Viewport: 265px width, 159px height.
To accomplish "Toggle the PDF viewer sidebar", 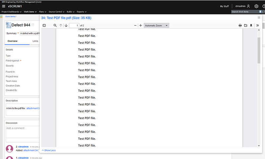I will point(44,26).
